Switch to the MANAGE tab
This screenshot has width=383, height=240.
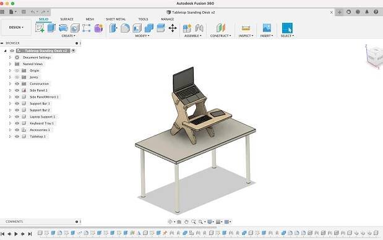pos(168,19)
